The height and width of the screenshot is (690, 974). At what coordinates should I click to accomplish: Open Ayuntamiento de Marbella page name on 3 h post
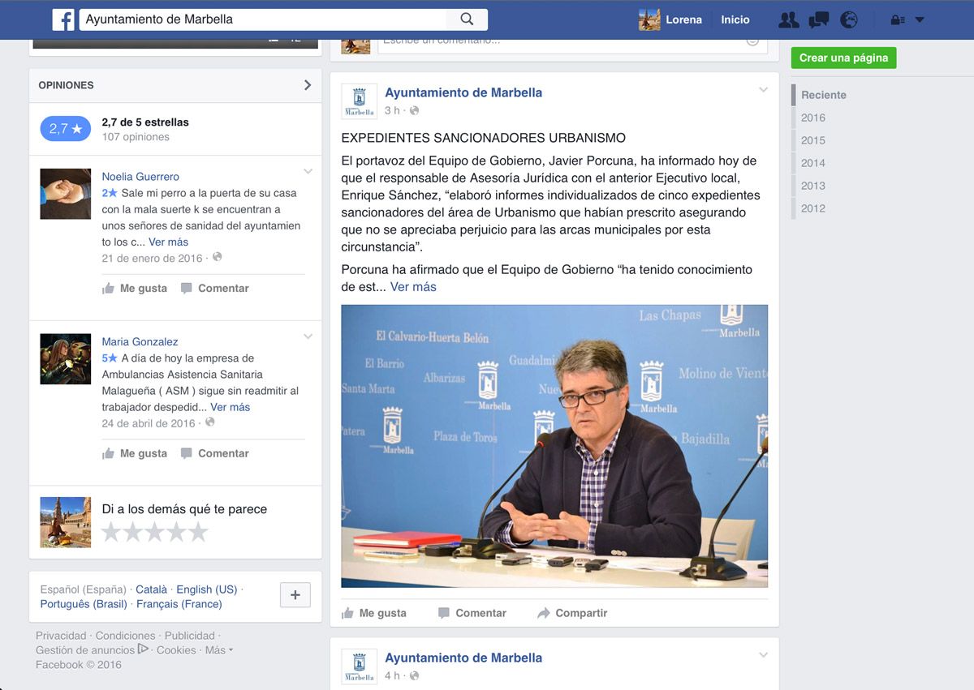coord(463,92)
